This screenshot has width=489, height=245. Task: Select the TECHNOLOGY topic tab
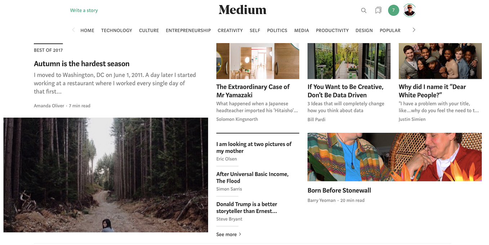(117, 31)
